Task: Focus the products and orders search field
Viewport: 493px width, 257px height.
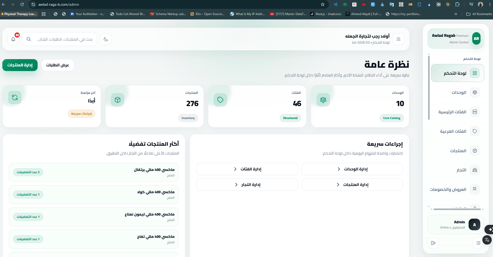Action: coord(59,39)
